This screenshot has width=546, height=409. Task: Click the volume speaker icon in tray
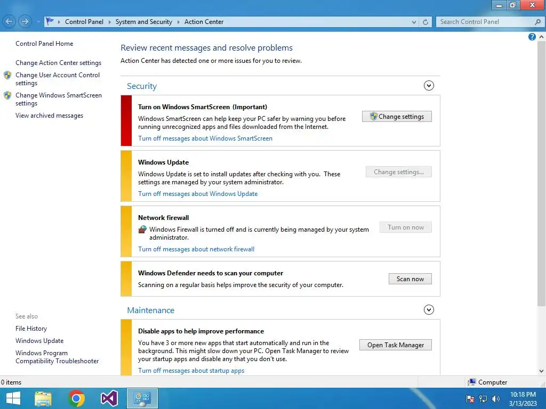(x=495, y=399)
